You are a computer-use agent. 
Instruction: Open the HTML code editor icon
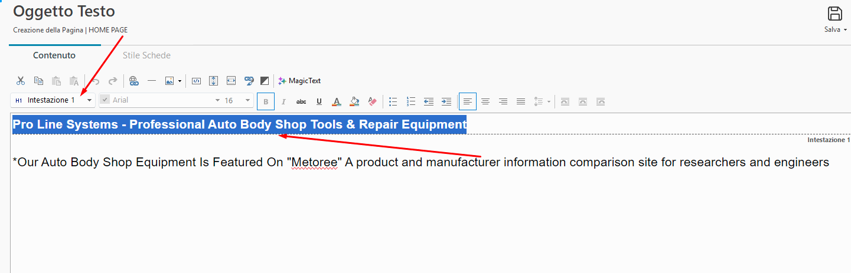coord(197,81)
